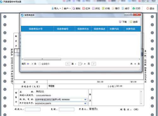The image size is (158, 116).
Task: Expand the 客户 dropdown arrow
Action: 70,9
